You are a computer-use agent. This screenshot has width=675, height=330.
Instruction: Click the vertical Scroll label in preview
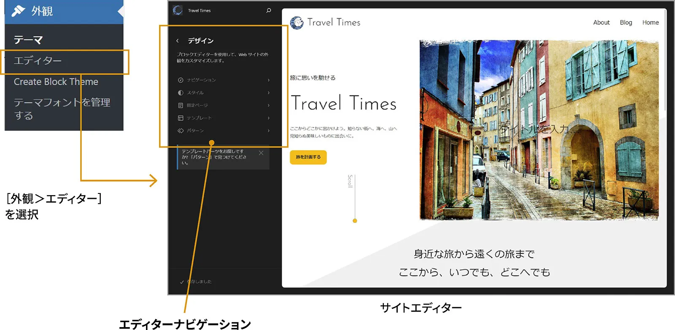(350, 181)
